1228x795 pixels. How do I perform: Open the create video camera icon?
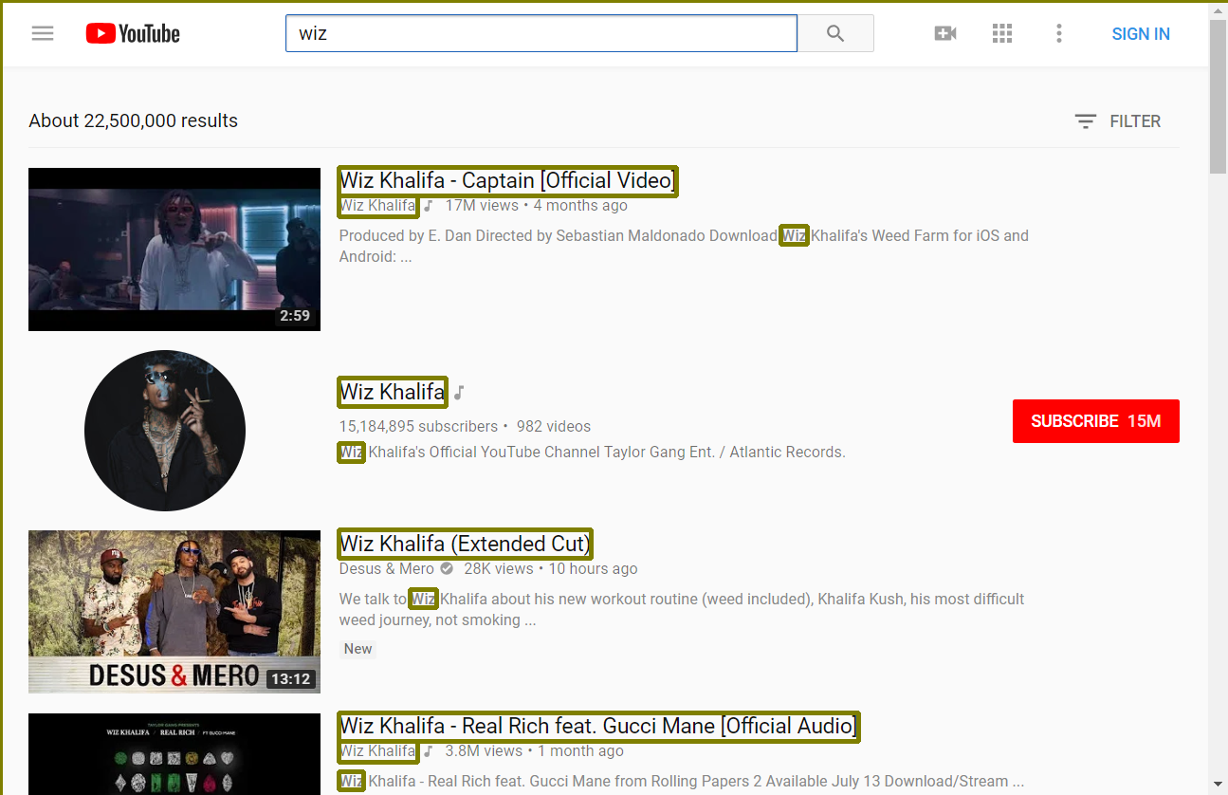tap(945, 33)
